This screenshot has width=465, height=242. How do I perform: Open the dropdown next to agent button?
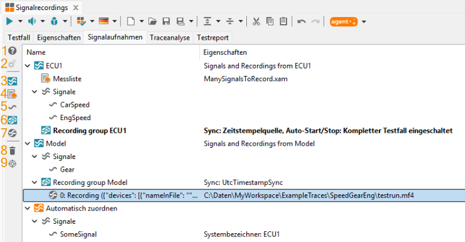[364, 21]
